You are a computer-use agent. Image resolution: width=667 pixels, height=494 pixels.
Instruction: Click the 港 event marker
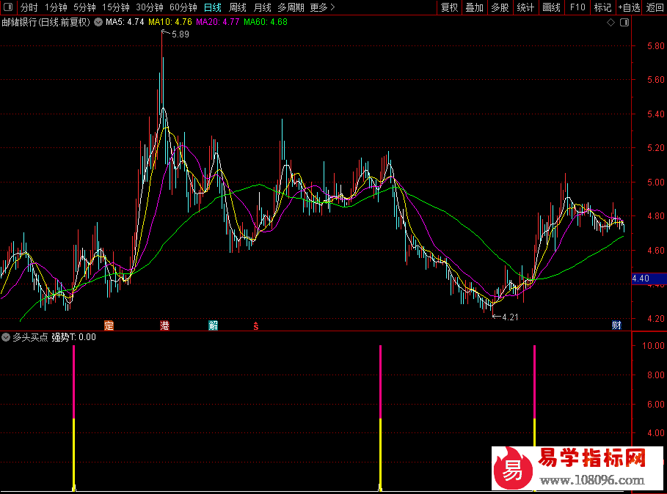coord(164,325)
